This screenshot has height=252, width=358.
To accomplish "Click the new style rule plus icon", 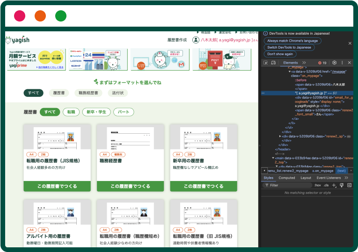I will tap(334, 185).
